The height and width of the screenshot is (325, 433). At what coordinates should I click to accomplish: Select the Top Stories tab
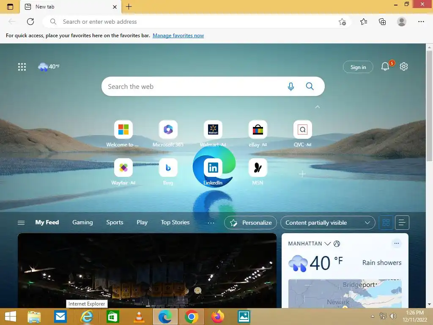tap(175, 222)
